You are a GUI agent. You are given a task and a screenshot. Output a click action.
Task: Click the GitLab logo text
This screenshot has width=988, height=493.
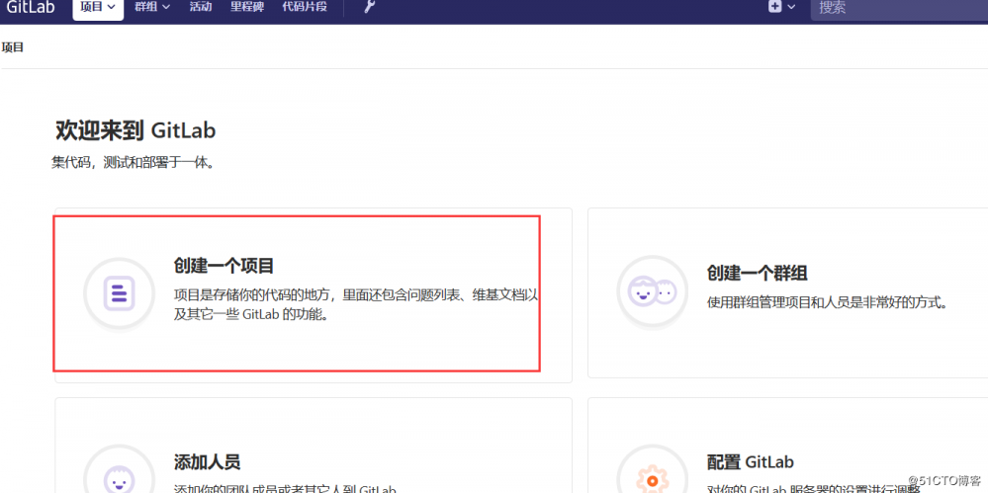pos(31,7)
